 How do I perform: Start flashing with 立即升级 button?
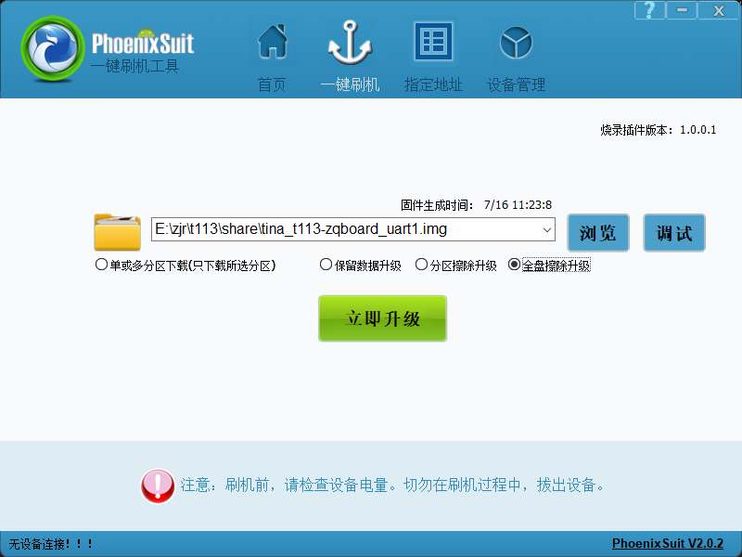click(382, 318)
